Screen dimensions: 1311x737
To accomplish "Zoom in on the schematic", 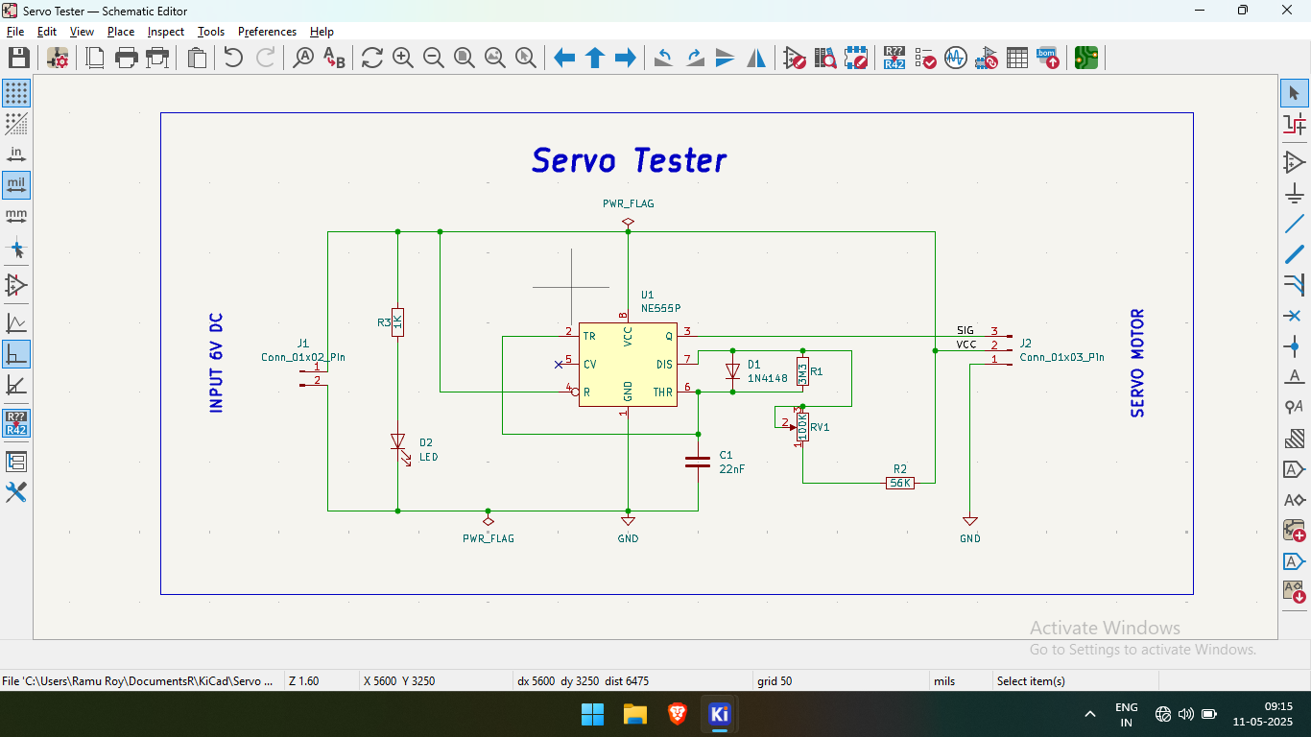I will [403, 58].
